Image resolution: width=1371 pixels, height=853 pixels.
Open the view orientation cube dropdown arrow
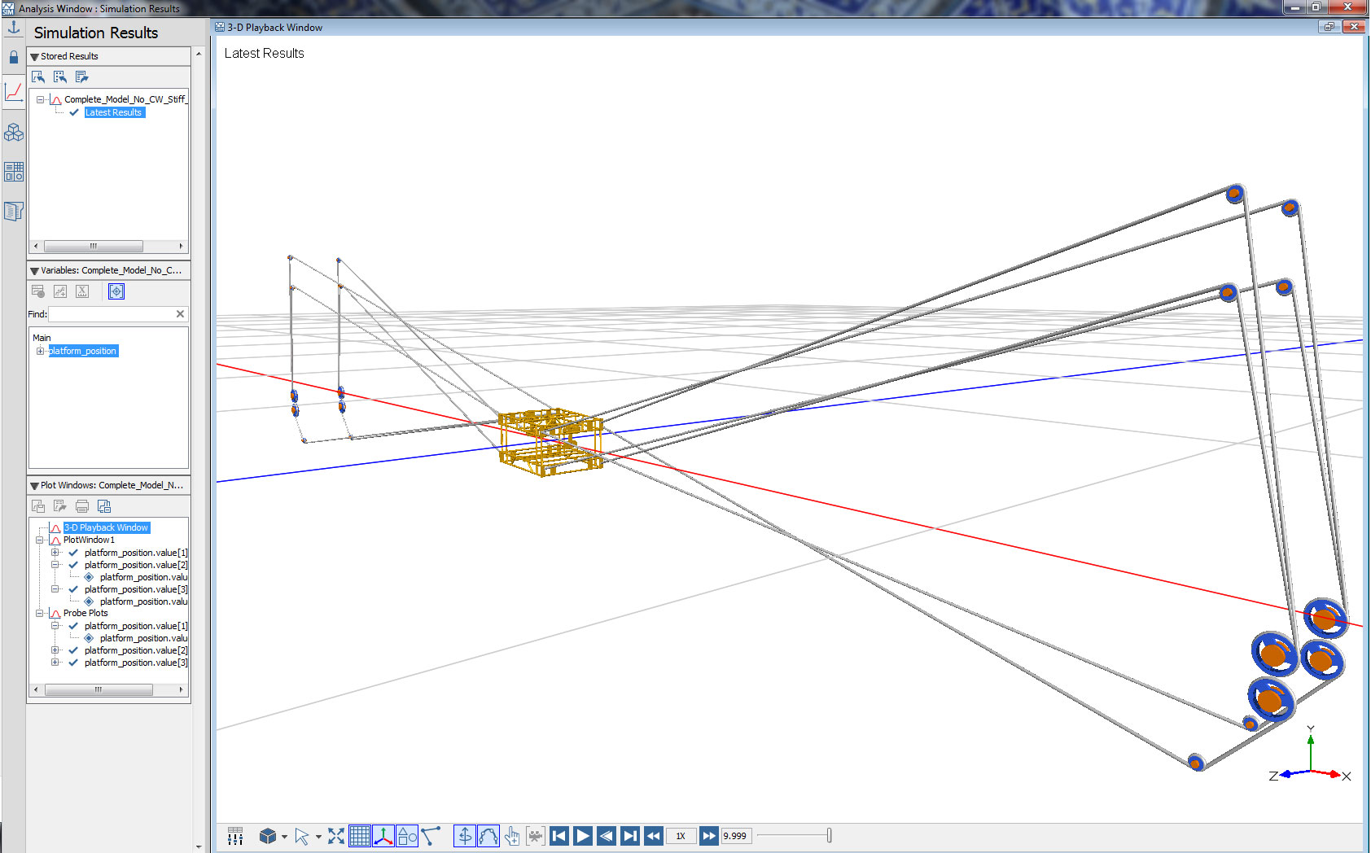click(284, 837)
